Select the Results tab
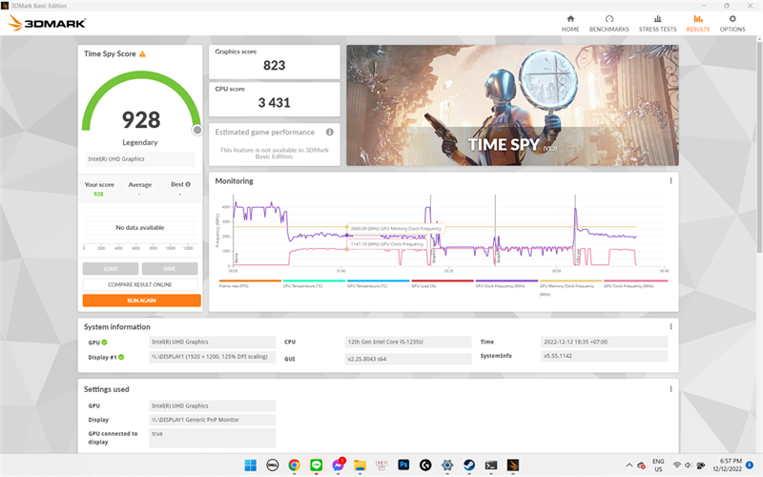This screenshot has height=477, width=763. click(x=698, y=23)
